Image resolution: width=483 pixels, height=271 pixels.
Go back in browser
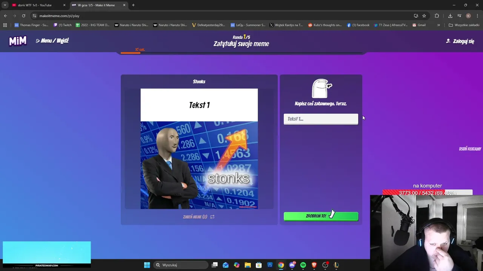(x=5, y=16)
